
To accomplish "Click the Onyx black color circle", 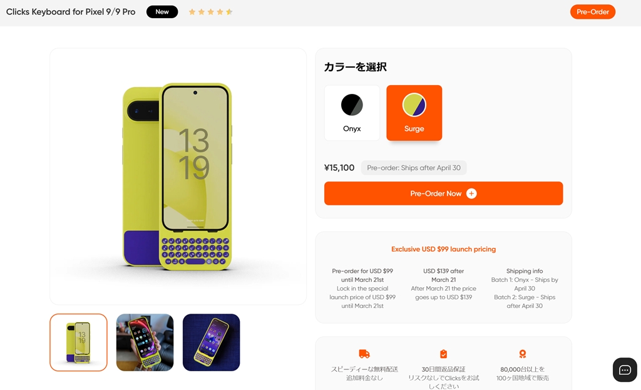I will pyautogui.click(x=352, y=105).
